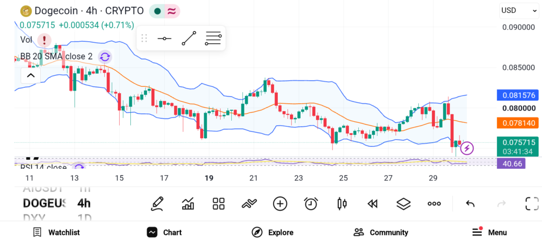Screen dimensions: 542x244
Task: Click the orange 0.078140 price label
Action: click(517, 123)
